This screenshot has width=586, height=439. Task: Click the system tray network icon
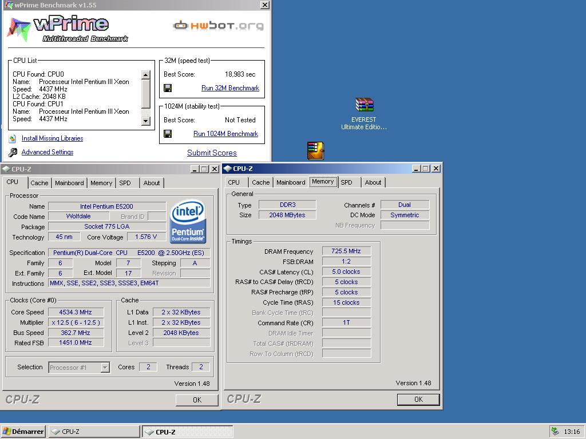(x=555, y=431)
